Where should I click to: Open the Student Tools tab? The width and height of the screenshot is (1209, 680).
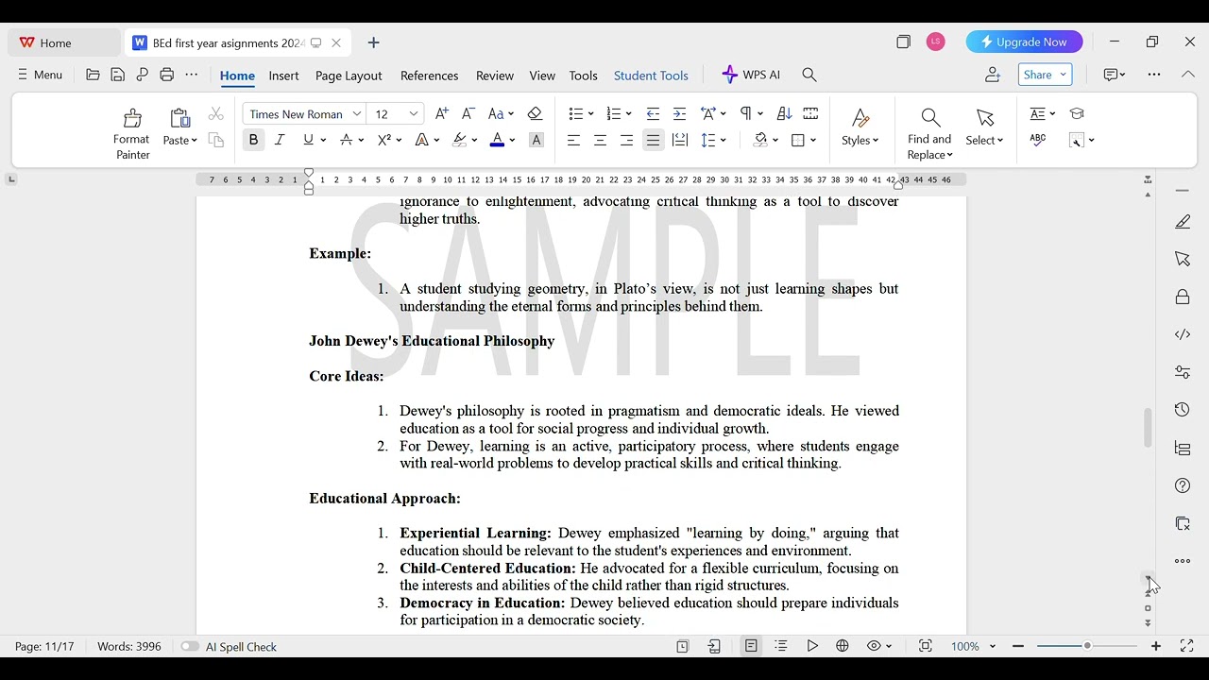click(651, 76)
